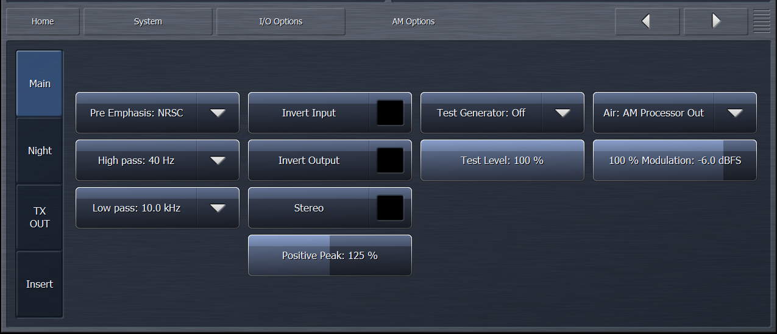Open the Pre Emphasis: NRSC dropdown
The width and height of the screenshot is (777, 334).
[x=157, y=113]
